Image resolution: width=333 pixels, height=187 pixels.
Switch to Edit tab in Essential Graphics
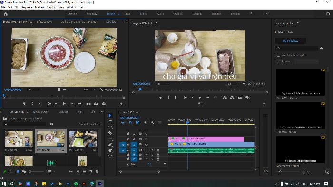(290, 32)
